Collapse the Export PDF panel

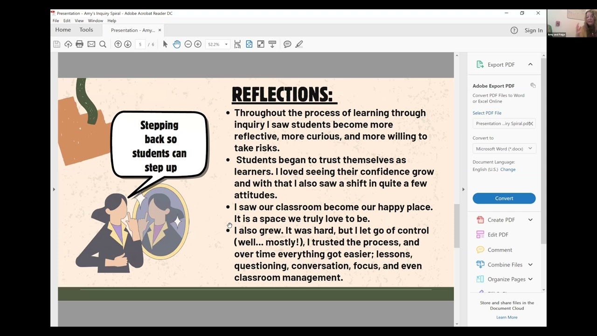(x=530, y=64)
